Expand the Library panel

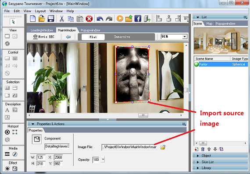(198, 168)
